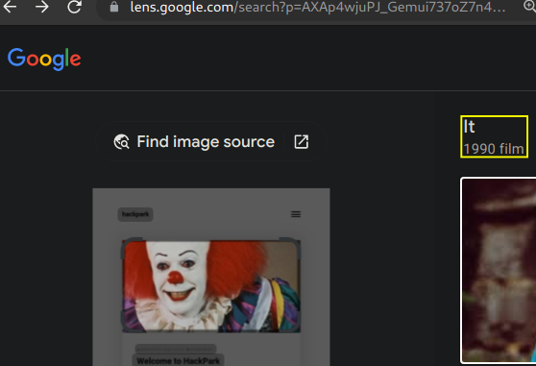
Task: Click the '1990 film' subtitle text
Action: (494, 149)
